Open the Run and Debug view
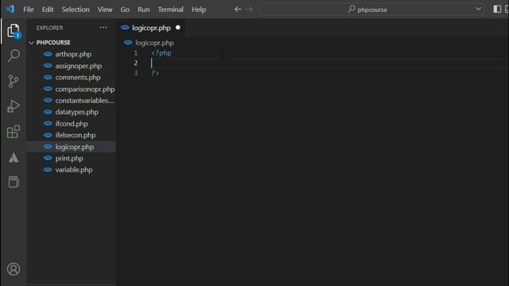This screenshot has width=509, height=286. tap(14, 106)
